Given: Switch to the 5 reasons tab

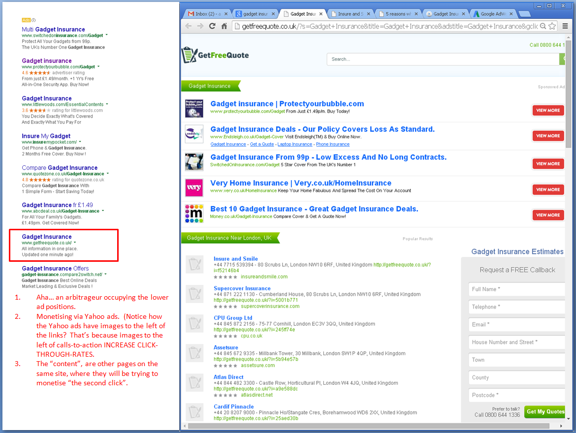Looking at the screenshot, I should (398, 14).
